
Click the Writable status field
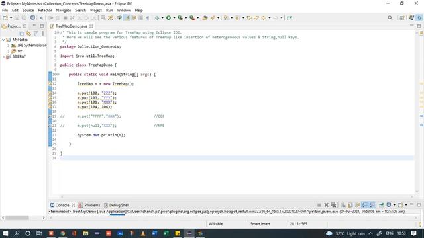pos(215,224)
